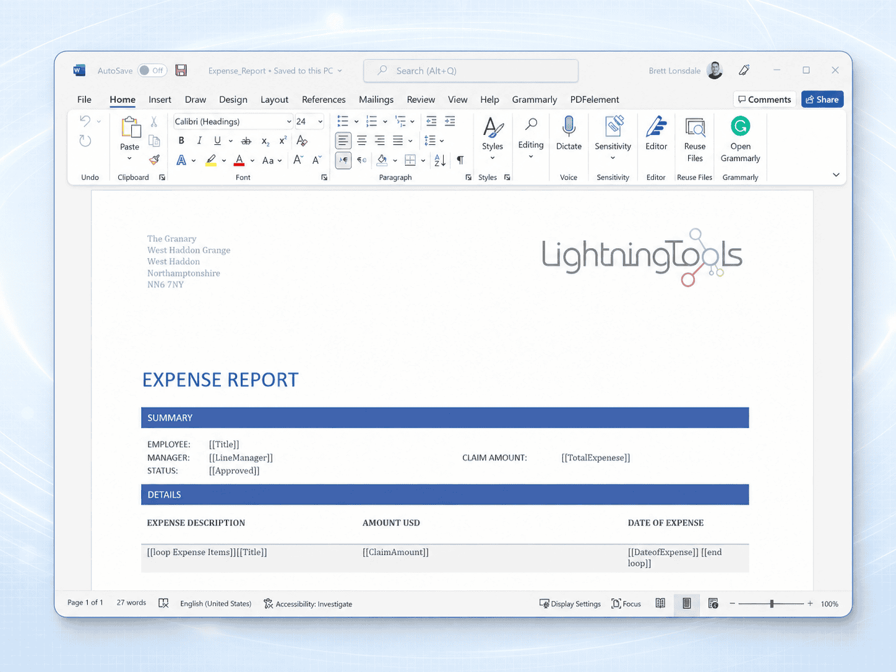Clear all formatting with the eraser A icon
Image resolution: width=896 pixels, height=672 pixels.
[x=302, y=140]
